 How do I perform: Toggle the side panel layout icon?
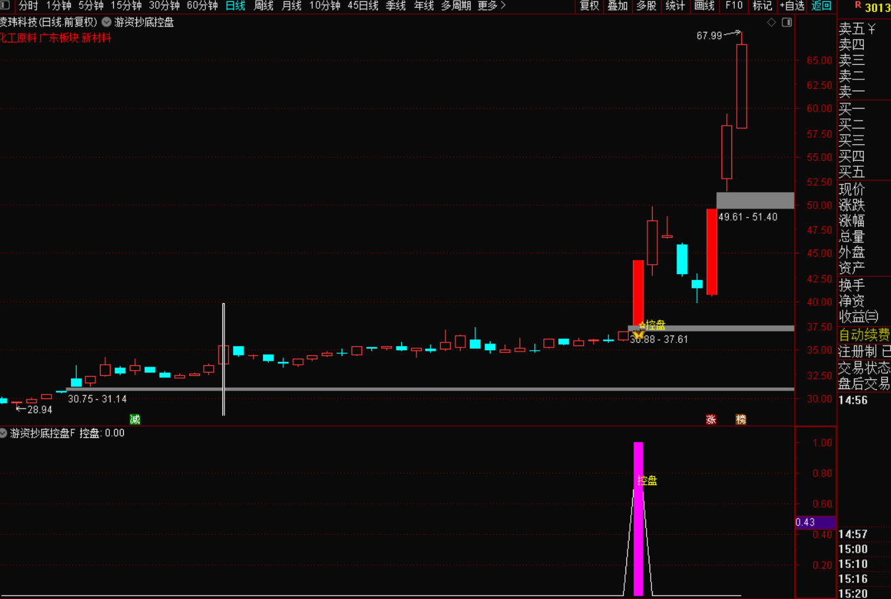tap(786, 23)
